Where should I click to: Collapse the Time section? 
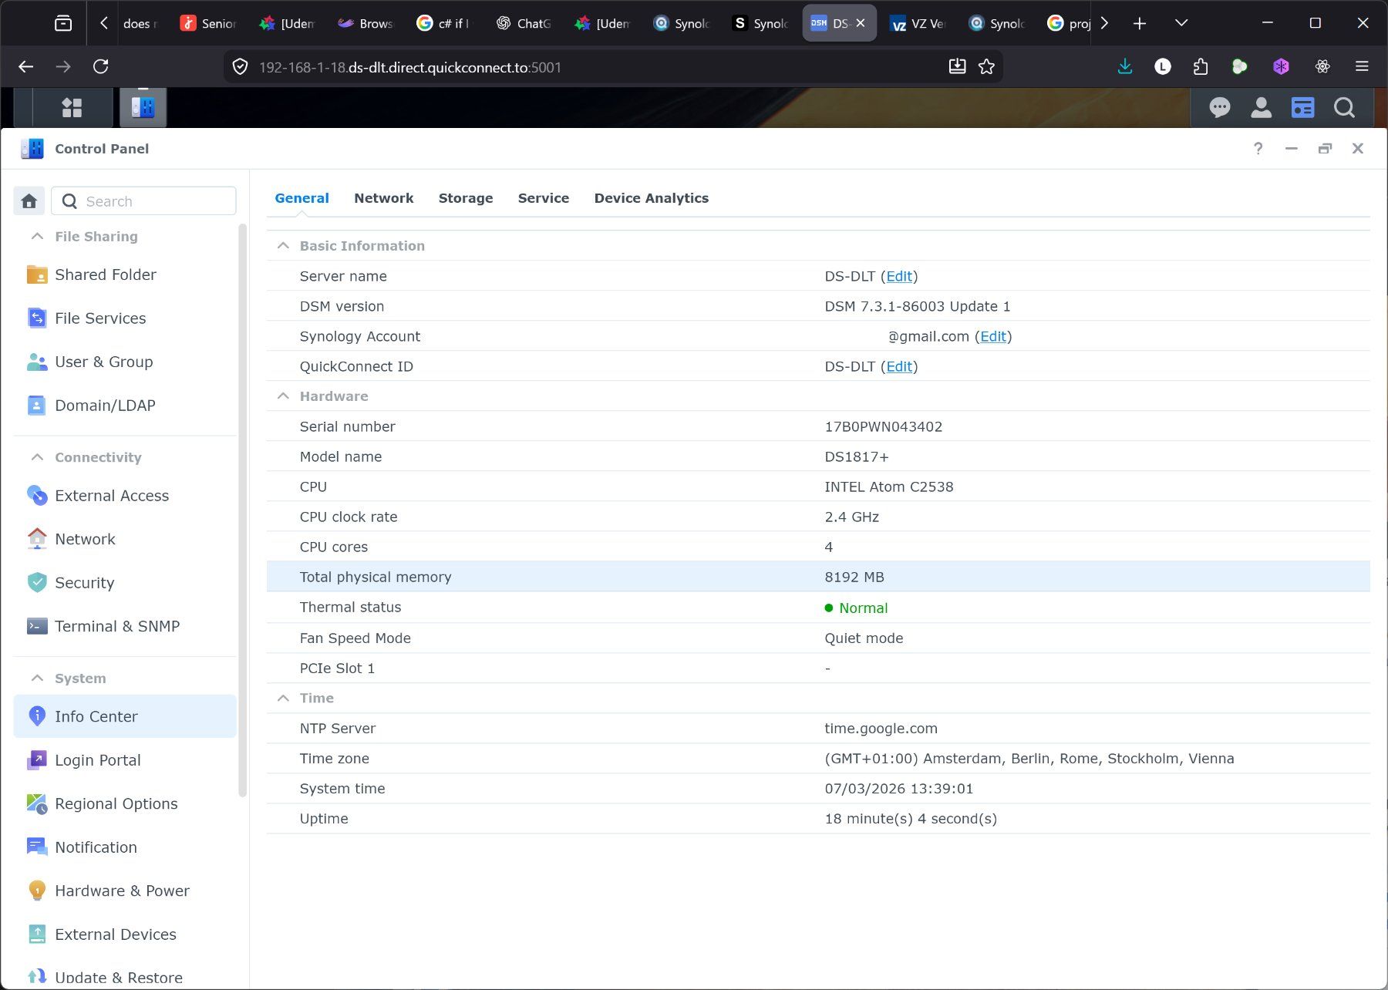[283, 698]
